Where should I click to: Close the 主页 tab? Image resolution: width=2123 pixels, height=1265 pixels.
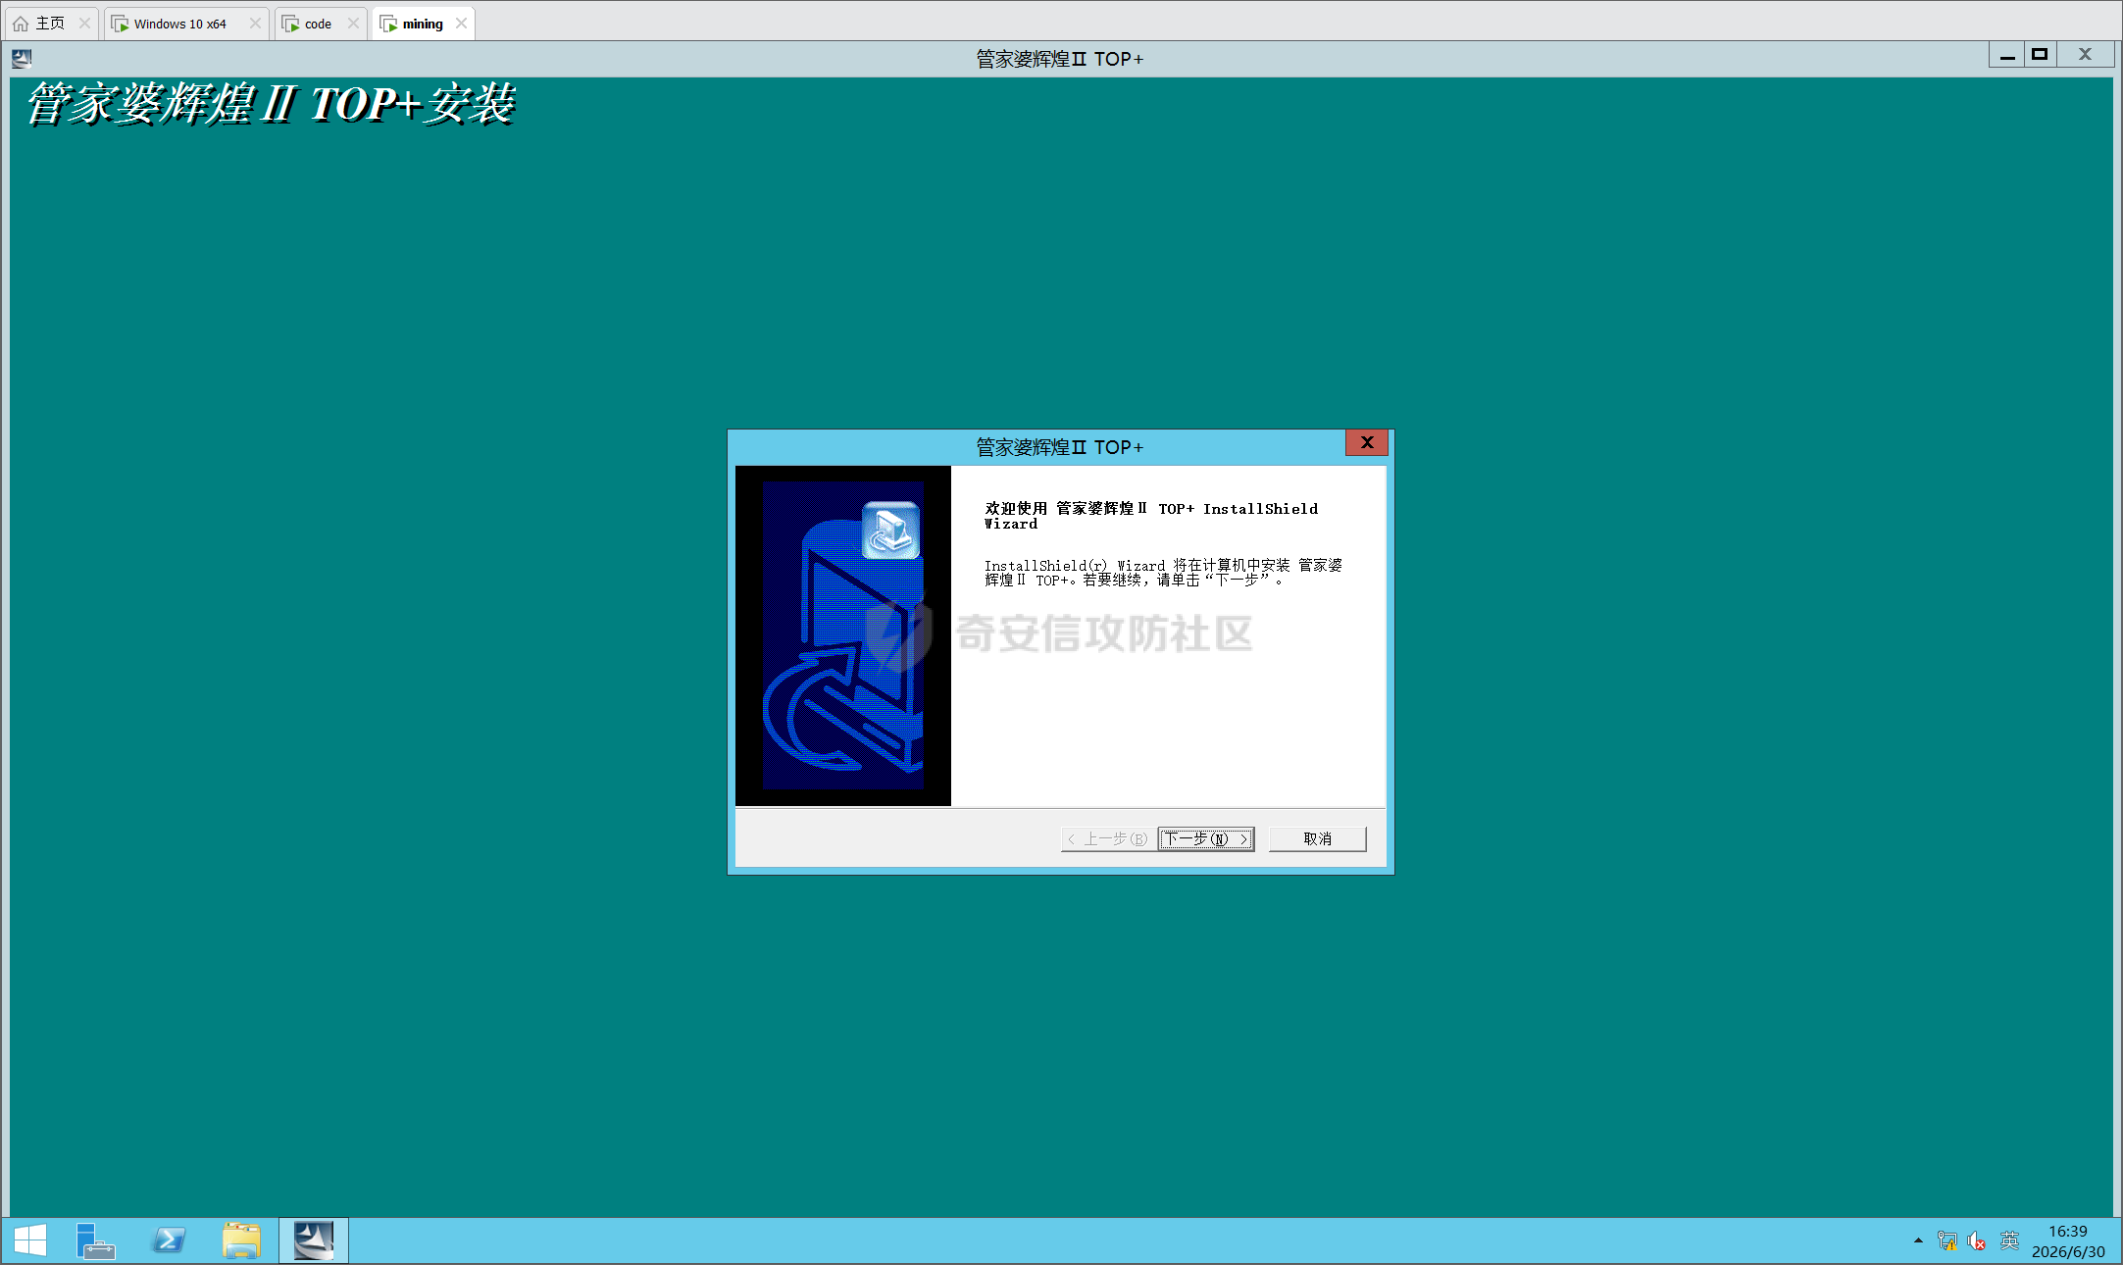[84, 24]
